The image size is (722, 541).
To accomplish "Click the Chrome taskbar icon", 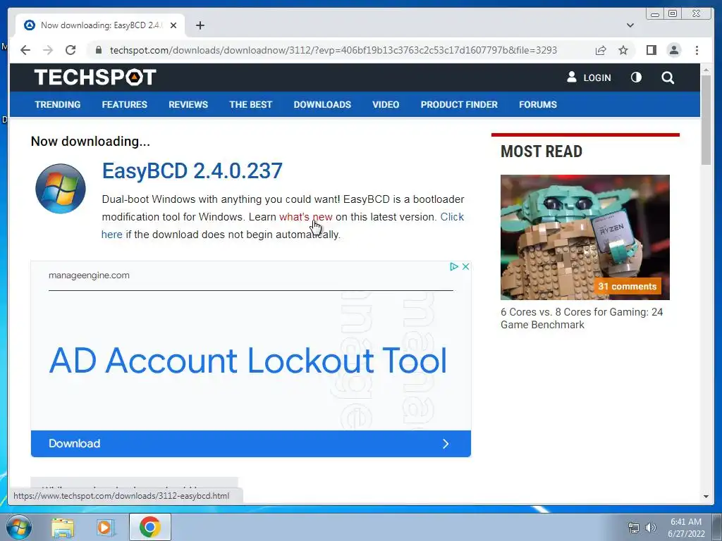I will [149, 527].
